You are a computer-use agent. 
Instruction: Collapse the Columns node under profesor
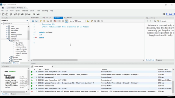point(10,41)
